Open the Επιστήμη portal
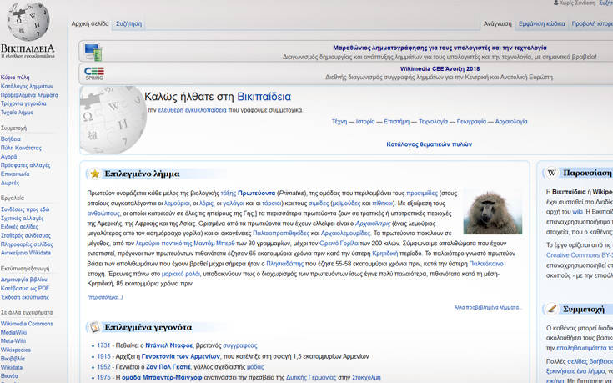The image size is (613, 383). pos(396,122)
